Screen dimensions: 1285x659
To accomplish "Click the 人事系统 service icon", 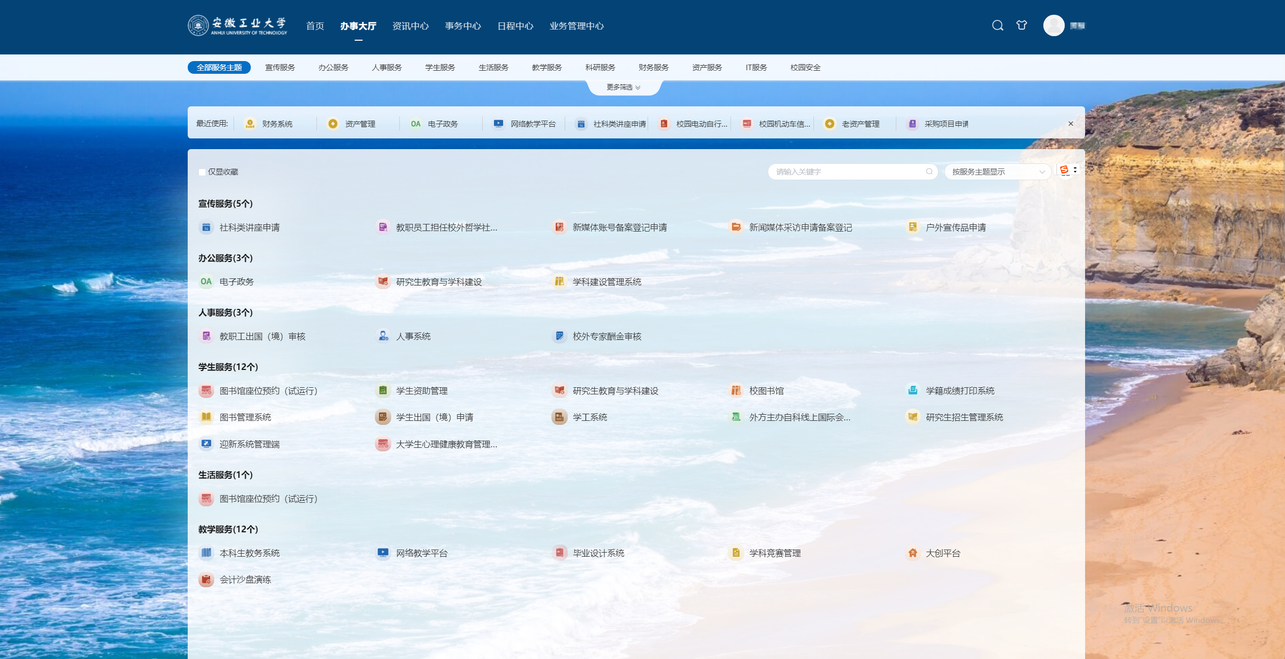I will click(383, 336).
